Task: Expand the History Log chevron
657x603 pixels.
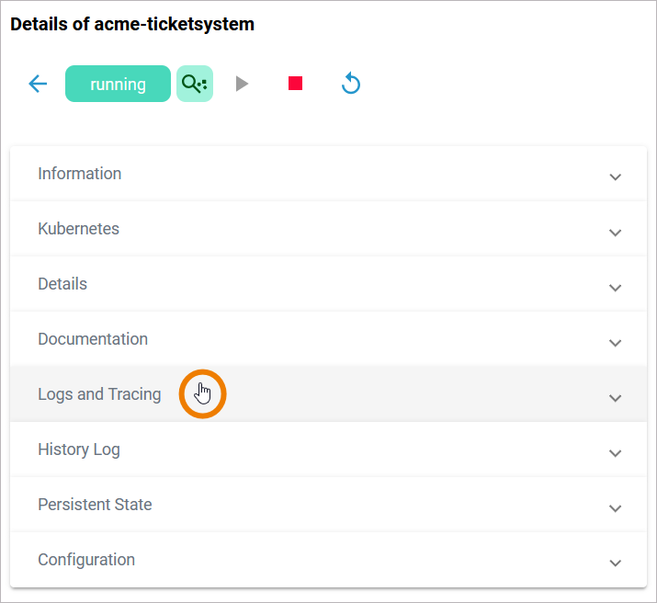Action: [x=616, y=452]
